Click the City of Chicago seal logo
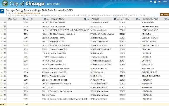This screenshot has width=169, height=106. tap(5, 4)
